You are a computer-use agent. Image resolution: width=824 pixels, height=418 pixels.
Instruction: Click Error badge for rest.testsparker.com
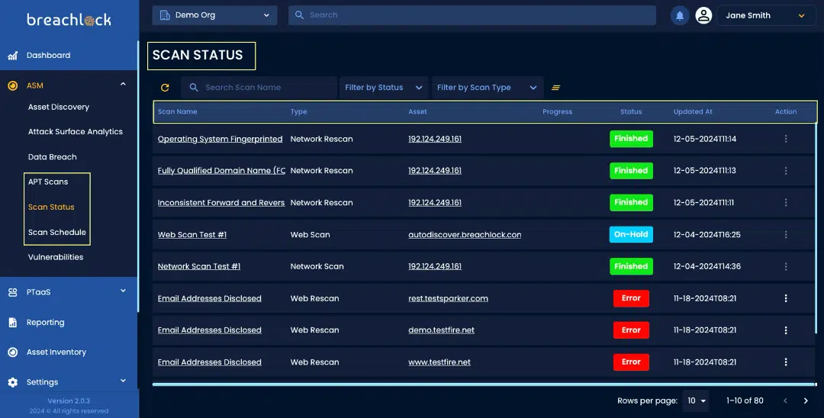[x=631, y=298]
